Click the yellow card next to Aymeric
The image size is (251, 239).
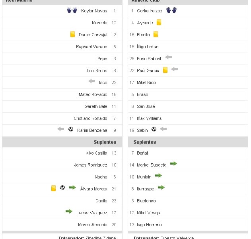tap(159, 22)
